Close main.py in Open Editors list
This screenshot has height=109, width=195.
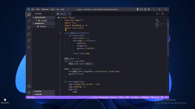pyautogui.click(x=37, y=21)
